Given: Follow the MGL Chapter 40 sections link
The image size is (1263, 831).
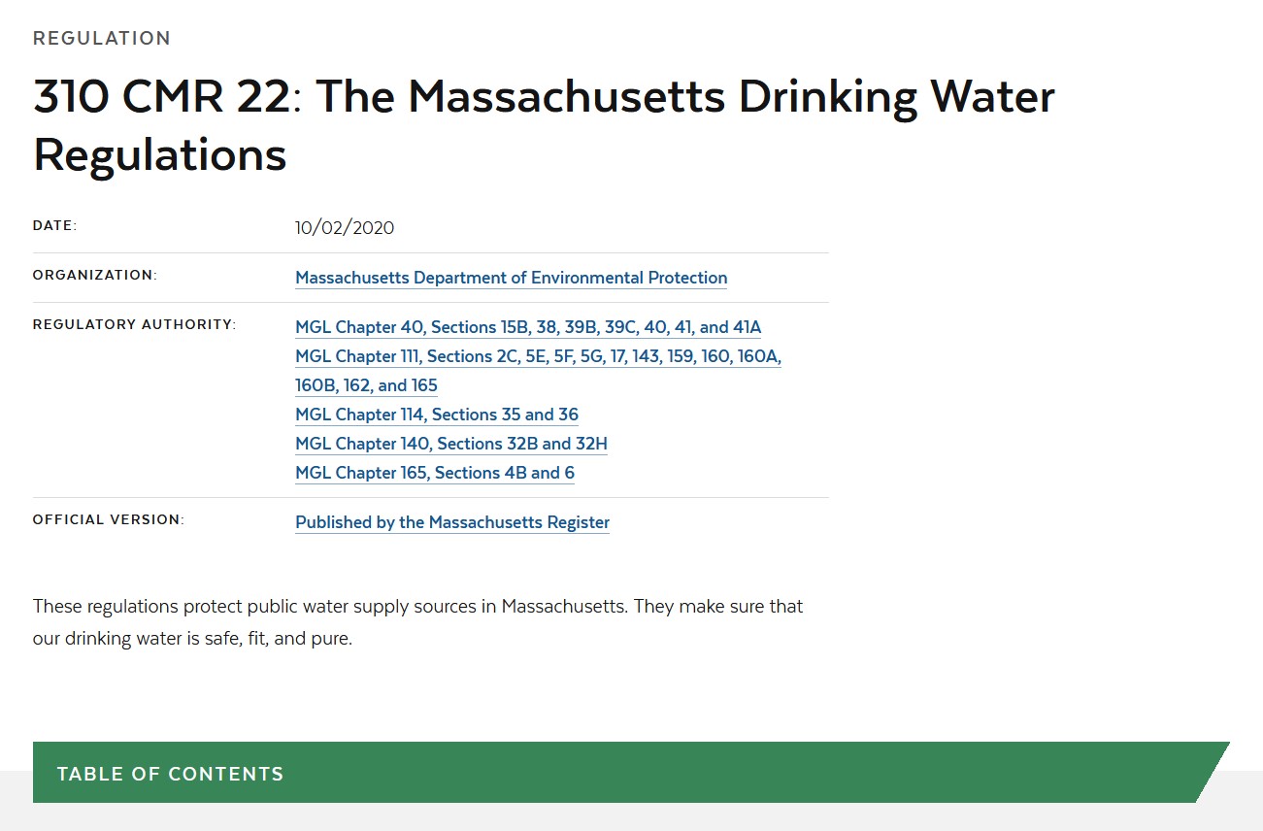Looking at the screenshot, I should tap(527, 327).
